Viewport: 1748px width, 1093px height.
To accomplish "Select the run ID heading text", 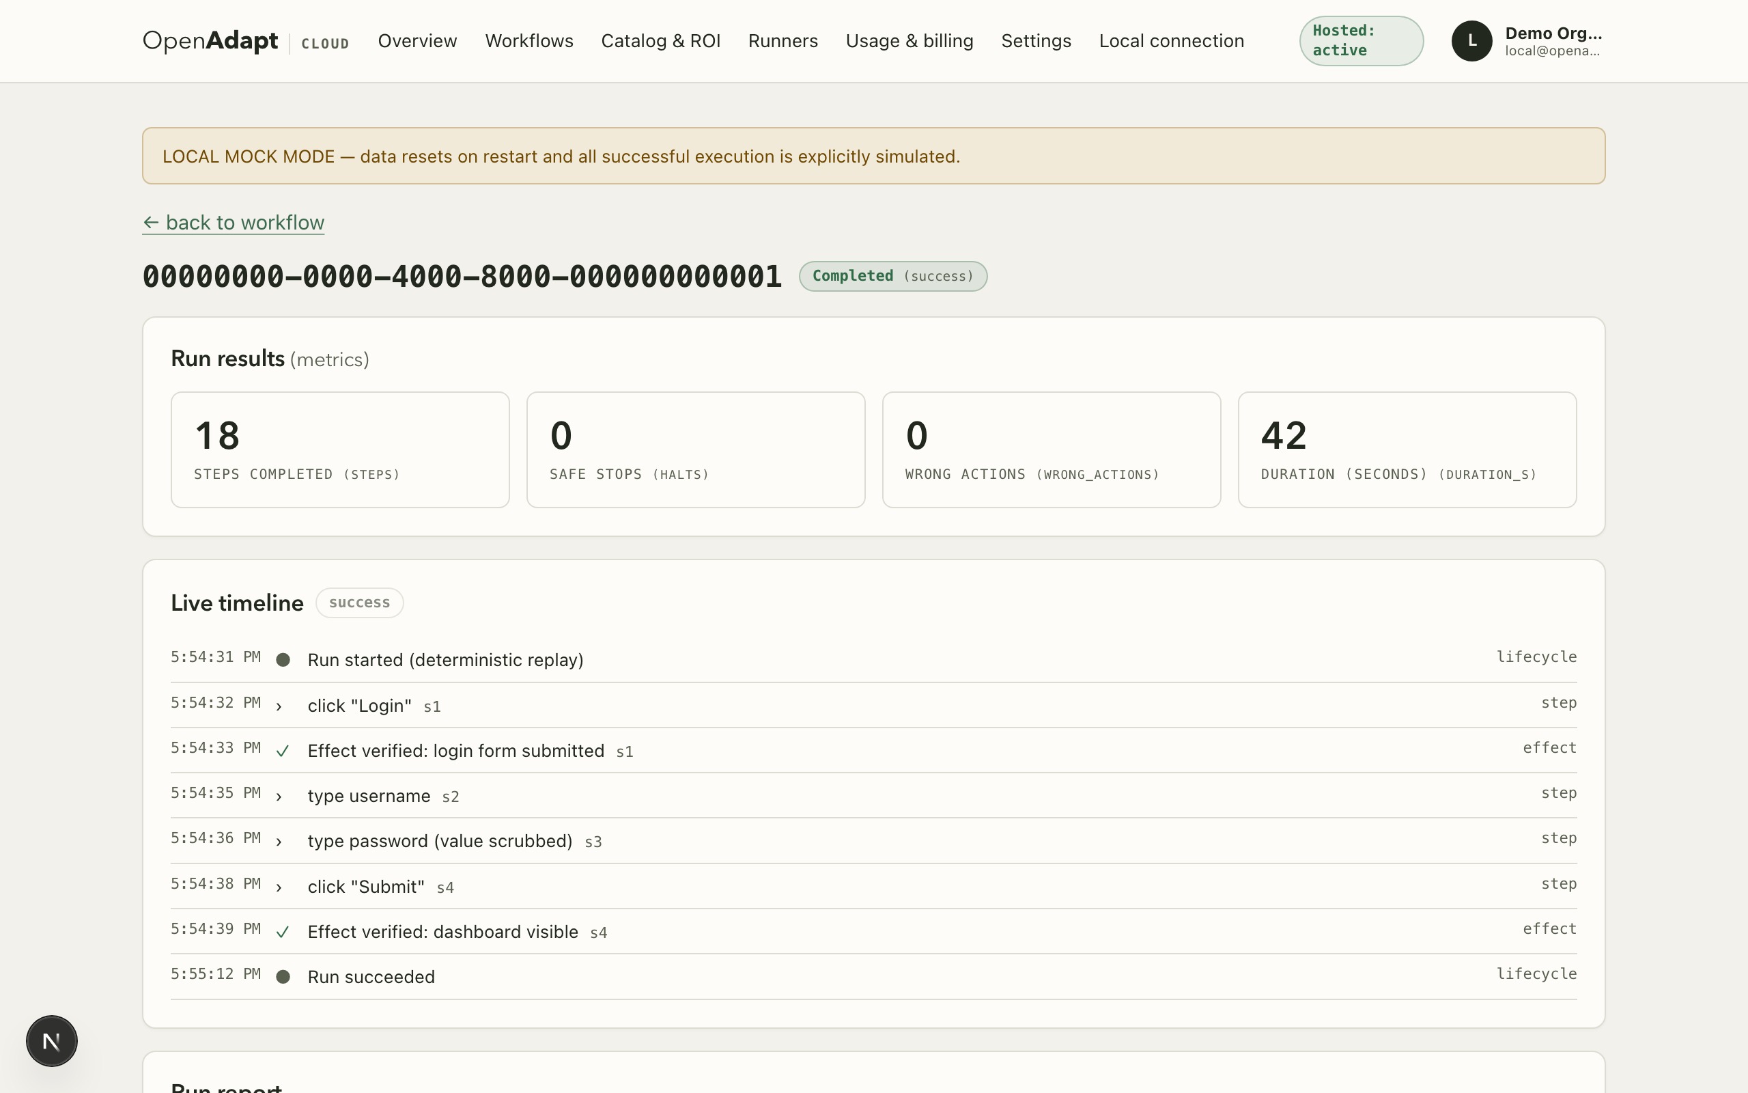I will (x=462, y=277).
